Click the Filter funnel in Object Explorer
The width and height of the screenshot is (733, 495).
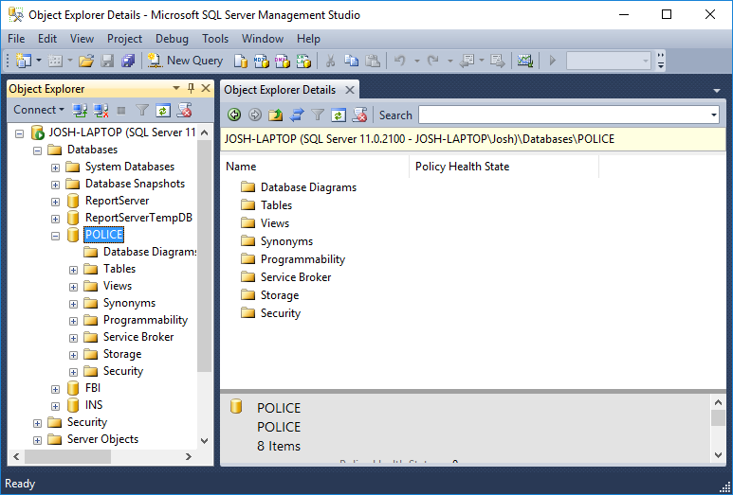click(x=141, y=110)
